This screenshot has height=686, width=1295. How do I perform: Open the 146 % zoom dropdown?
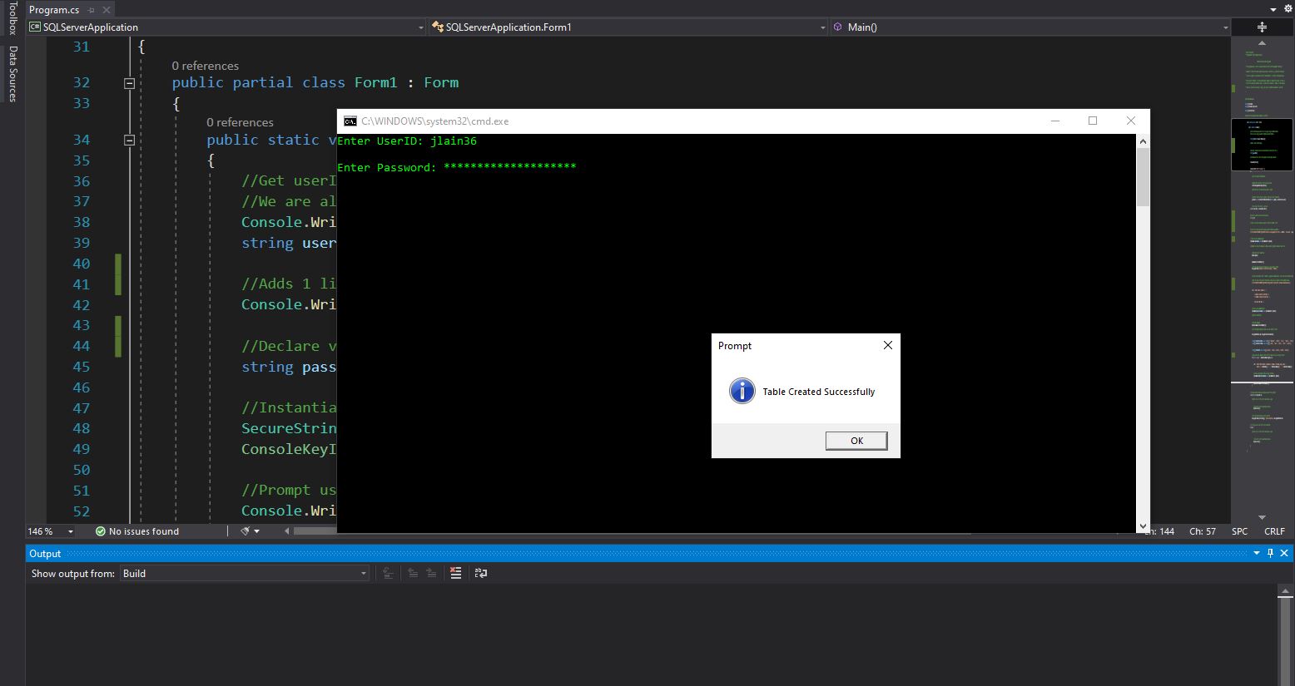tap(50, 531)
